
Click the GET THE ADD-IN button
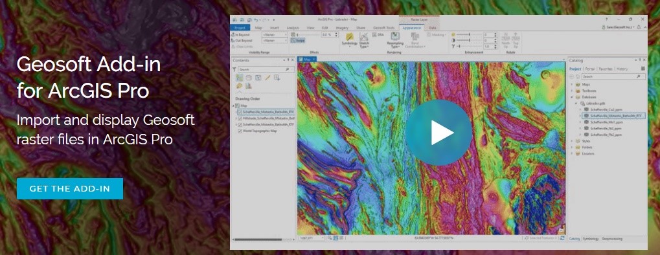(70, 188)
